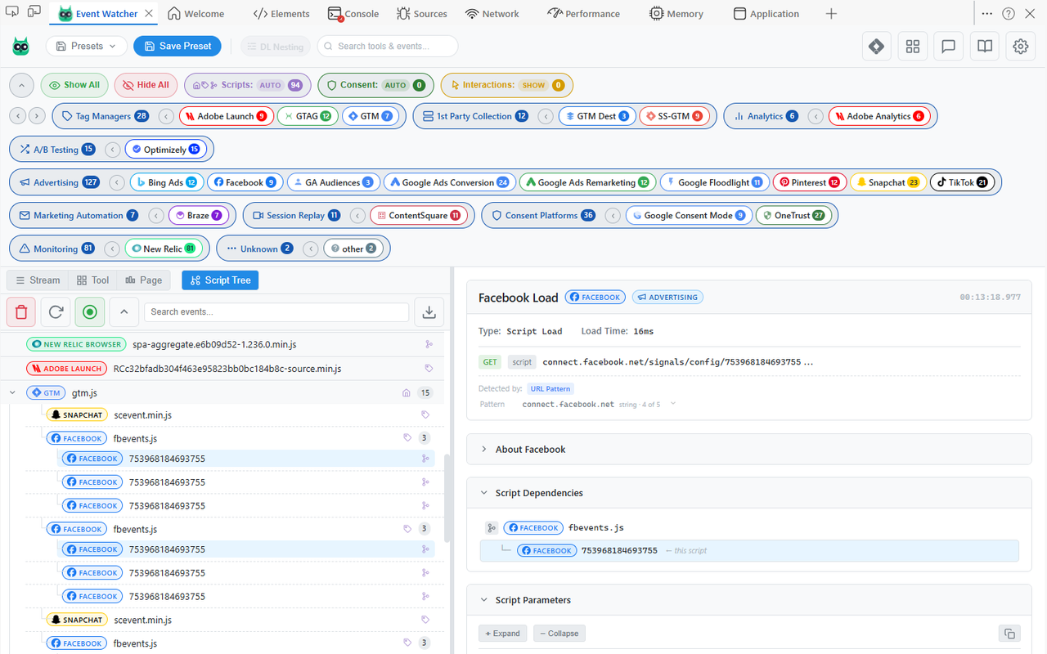Open the settings gear icon
The width and height of the screenshot is (1047, 654).
[1020, 47]
